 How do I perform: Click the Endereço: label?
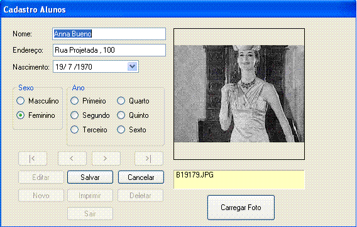[28, 50]
